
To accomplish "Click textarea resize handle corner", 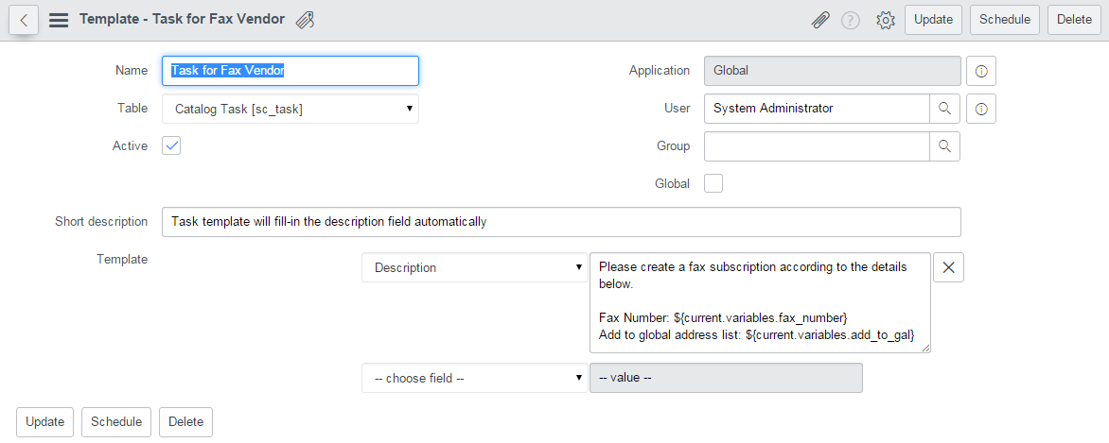I will pos(925,348).
